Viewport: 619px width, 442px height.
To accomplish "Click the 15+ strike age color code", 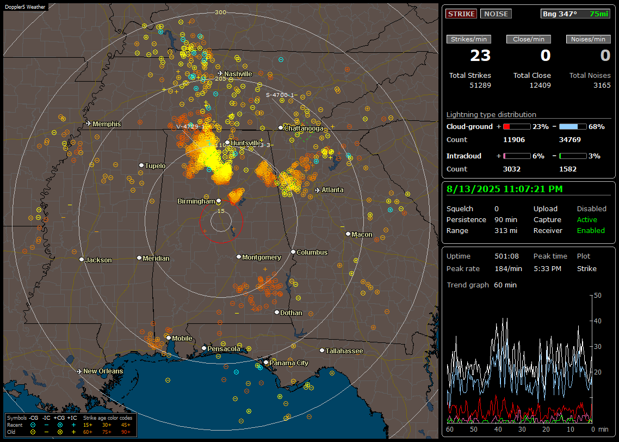I will (88, 425).
